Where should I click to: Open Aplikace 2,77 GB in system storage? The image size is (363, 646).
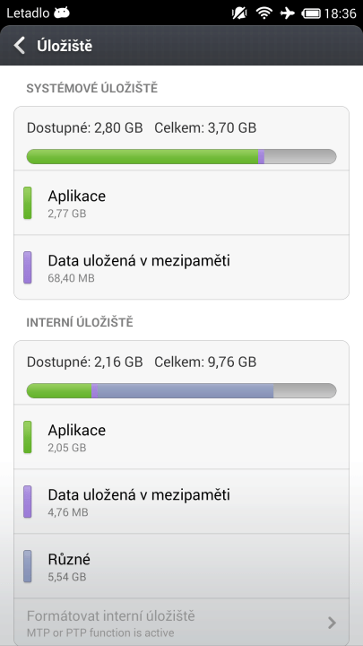(181, 203)
